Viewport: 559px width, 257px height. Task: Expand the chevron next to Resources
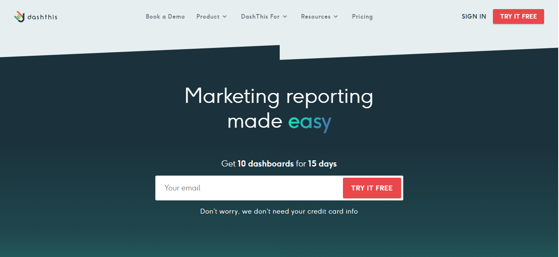pyautogui.click(x=336, y=17)
